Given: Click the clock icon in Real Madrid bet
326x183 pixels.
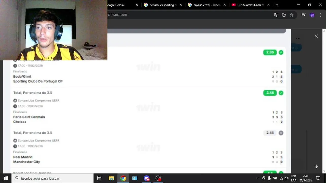Looking at the screenshot, I should (15, 146).
